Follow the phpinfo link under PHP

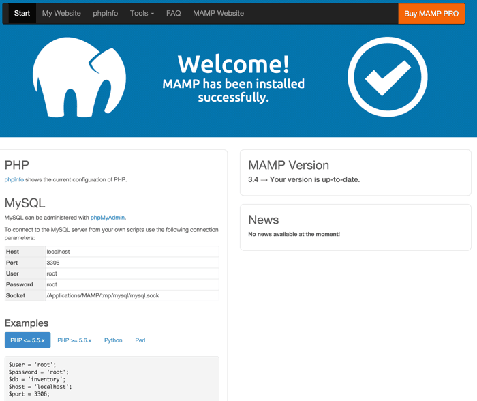14,179
